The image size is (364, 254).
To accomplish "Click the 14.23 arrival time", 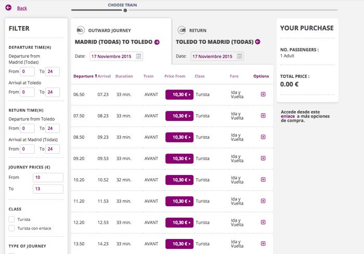I will [103, 244].
